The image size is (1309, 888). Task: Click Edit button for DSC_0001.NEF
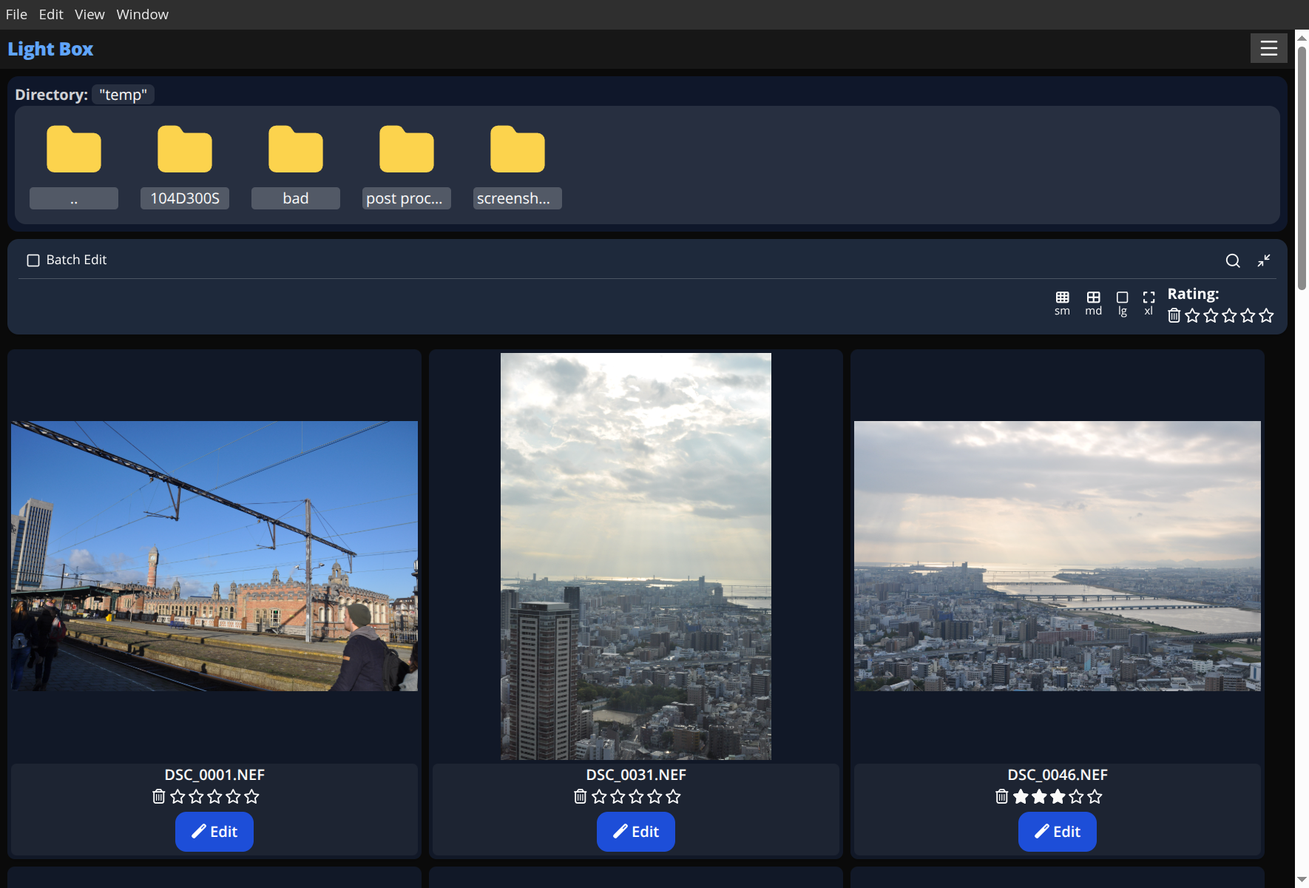pyautogui.click(x=214, y=832)
